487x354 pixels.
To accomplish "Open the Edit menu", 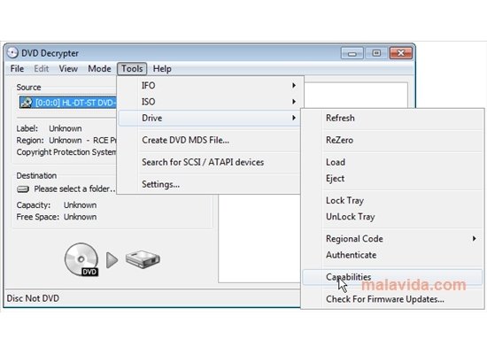I will pos(42,69).
